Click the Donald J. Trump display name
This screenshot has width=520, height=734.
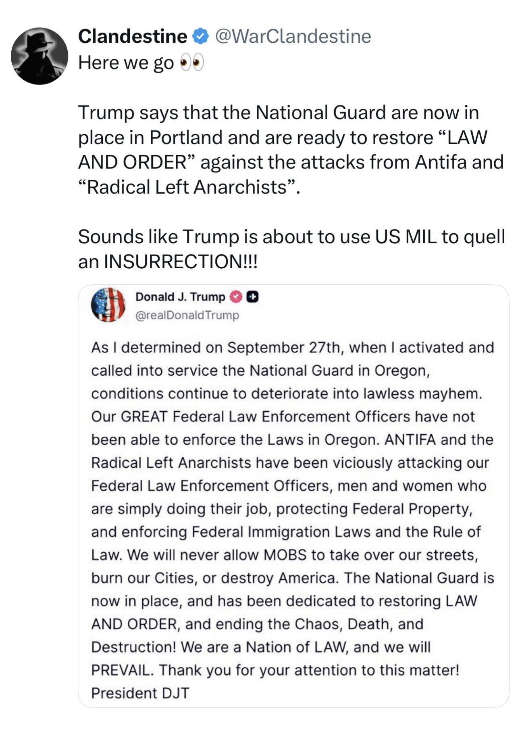pyautogui.click(x=180, y=297)
